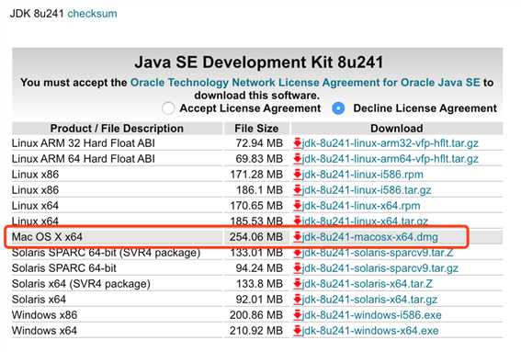
Task: Click the File Size column header
Action: tap(256, 129)
